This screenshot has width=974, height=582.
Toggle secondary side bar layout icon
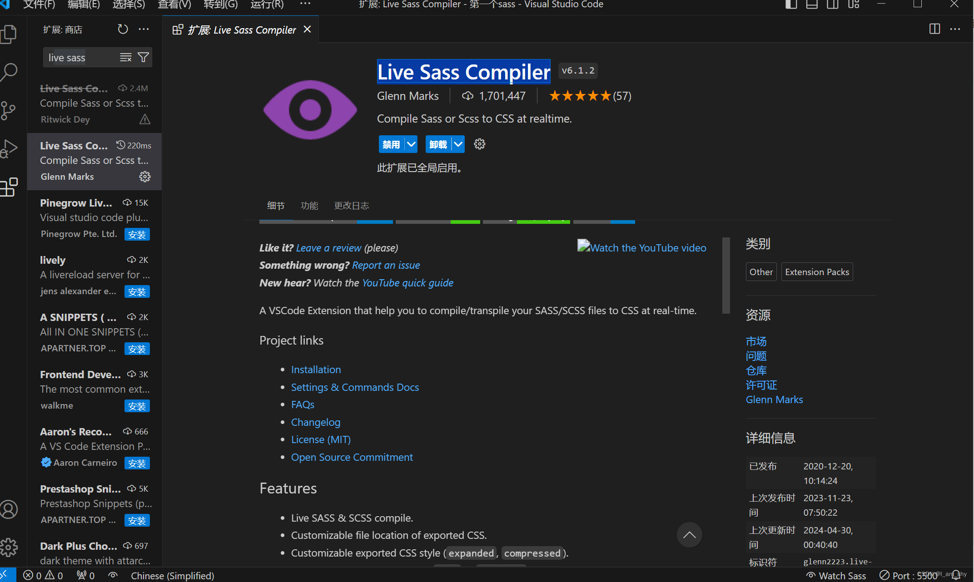[x=833, y=5]
